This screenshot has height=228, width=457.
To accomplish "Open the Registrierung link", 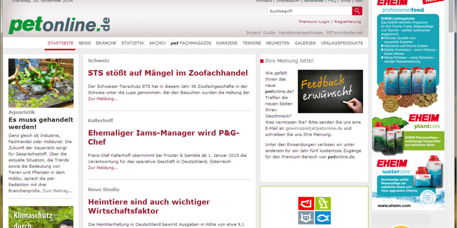I will point(348,22).
